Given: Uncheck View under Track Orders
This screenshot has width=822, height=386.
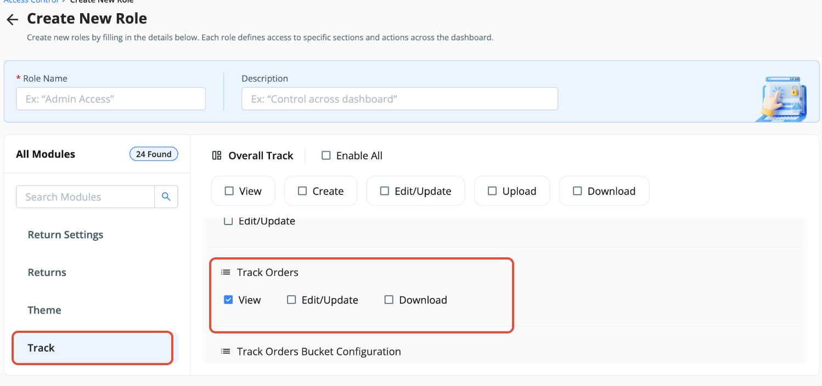Looking at the screenshot, I should [228, 299].
